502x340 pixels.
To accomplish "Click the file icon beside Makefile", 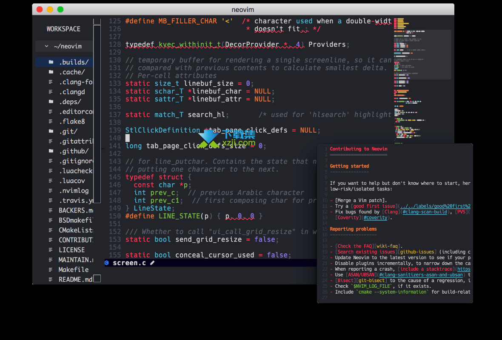I will tap(51, 269).
